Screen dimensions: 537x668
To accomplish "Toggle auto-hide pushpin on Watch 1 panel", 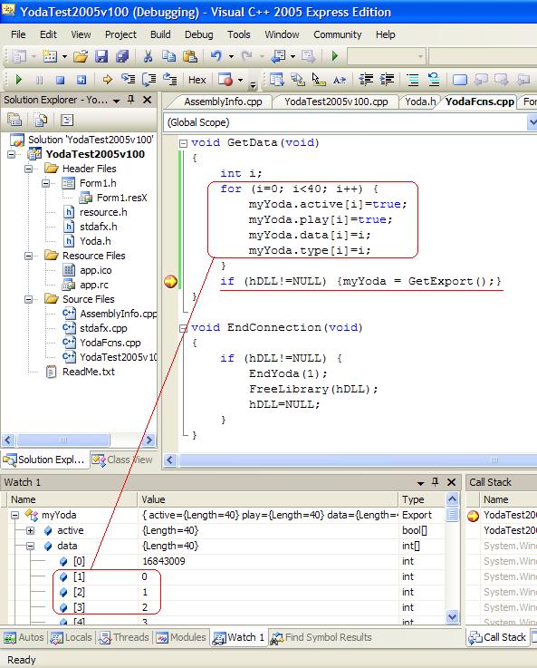I will tap(435, 482).
